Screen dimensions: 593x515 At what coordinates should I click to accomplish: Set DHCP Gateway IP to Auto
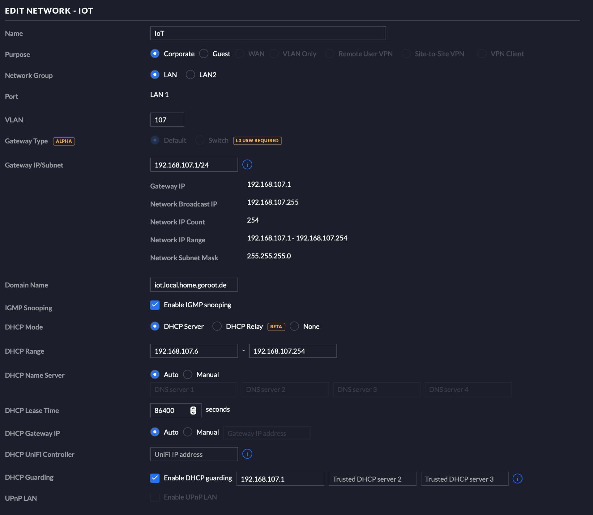(x=155, y=432)
